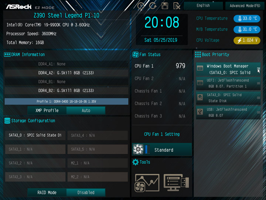Toggle CPU Fan 1 Standard mode
Image resolution: width=266 pixels, height=200 pixels.
tap(162, 150)
